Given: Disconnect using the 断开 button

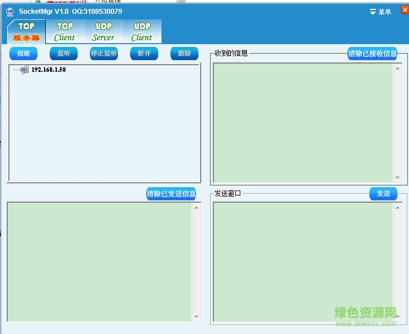Looking at the screenshot, I should click(x=144, y=54).
